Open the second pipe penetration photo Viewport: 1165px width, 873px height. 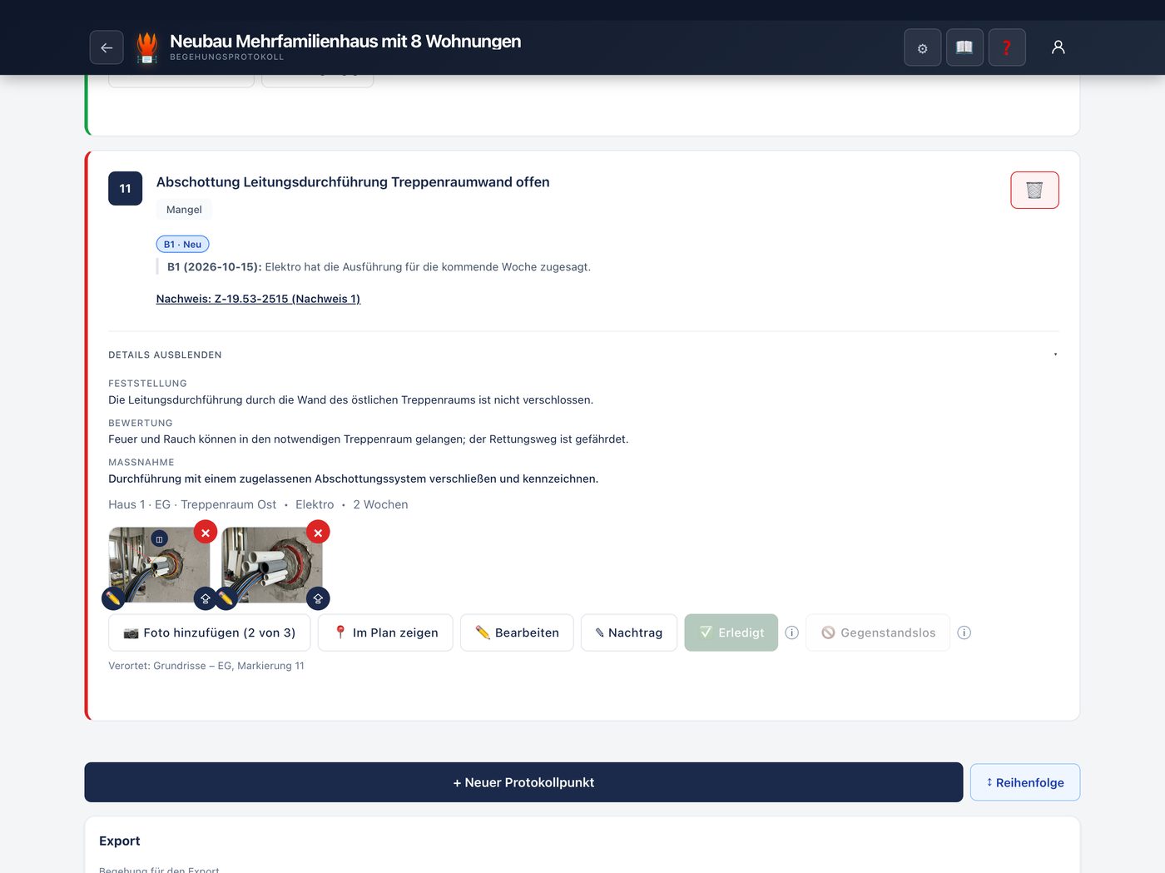(x=272, y=565)
